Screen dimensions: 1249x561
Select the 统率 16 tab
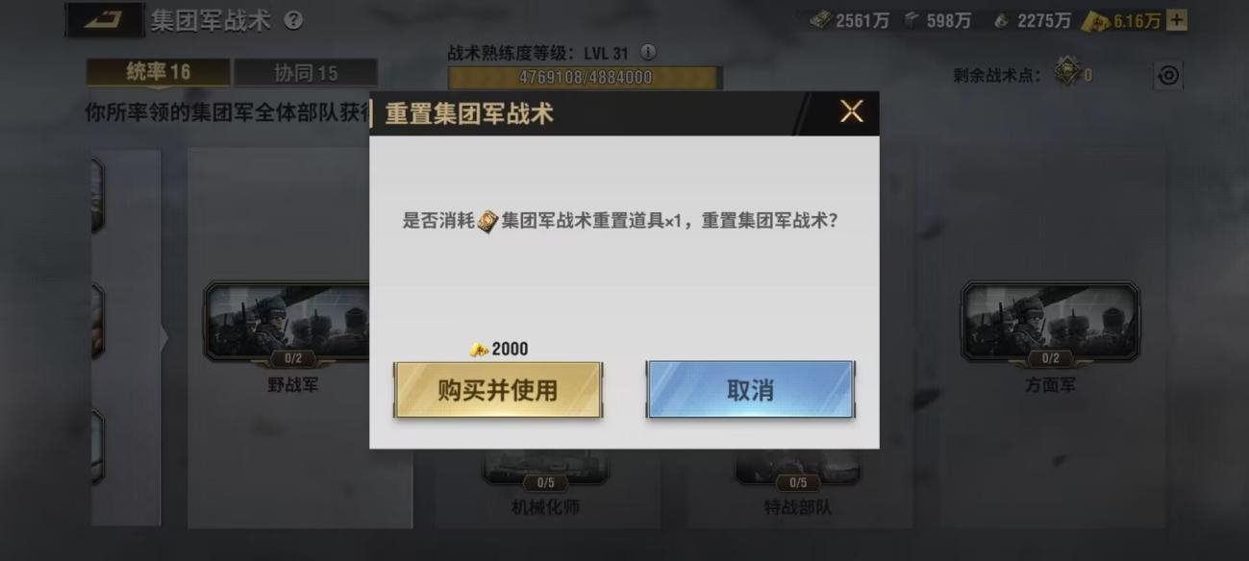[158, 73]
